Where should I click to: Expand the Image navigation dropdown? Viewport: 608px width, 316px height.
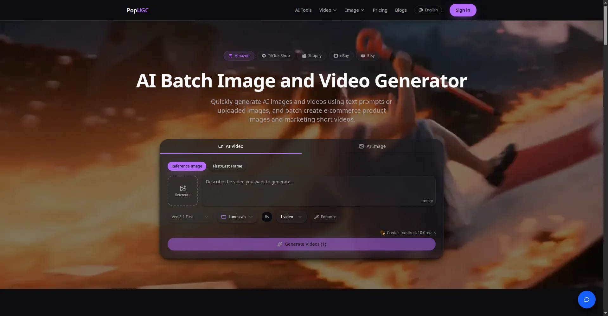point(355,10)
